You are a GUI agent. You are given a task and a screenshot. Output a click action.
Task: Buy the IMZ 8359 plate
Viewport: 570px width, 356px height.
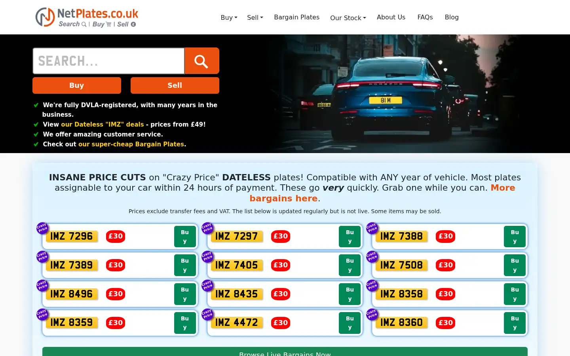(185, 323)
